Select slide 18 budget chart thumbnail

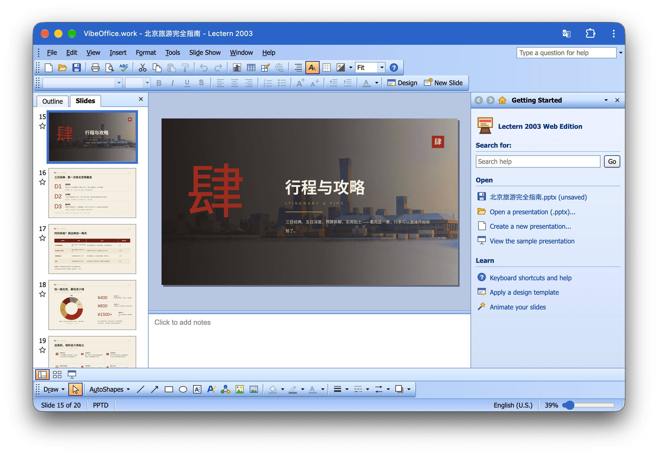point(92,305)
